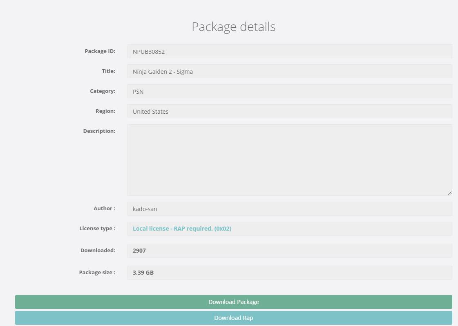The height and width of the screenshot is (326, 458).
Task: Click the Package size : label
Action: pyautogui.click(x=97, y=272)
